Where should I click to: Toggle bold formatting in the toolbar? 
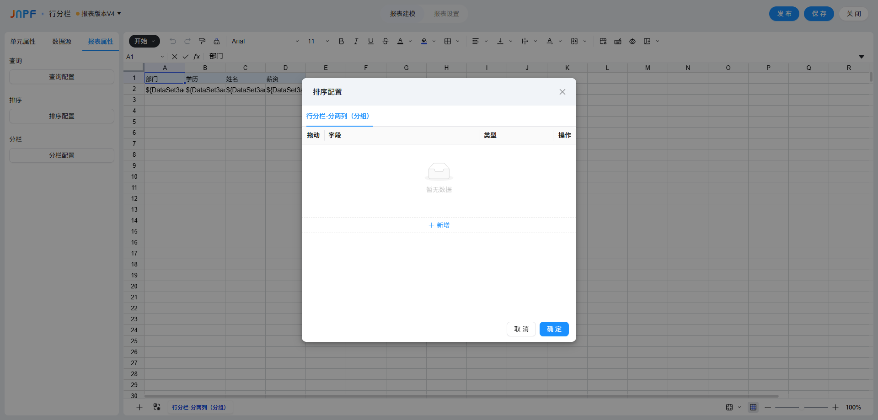click(x=341, y=41)
